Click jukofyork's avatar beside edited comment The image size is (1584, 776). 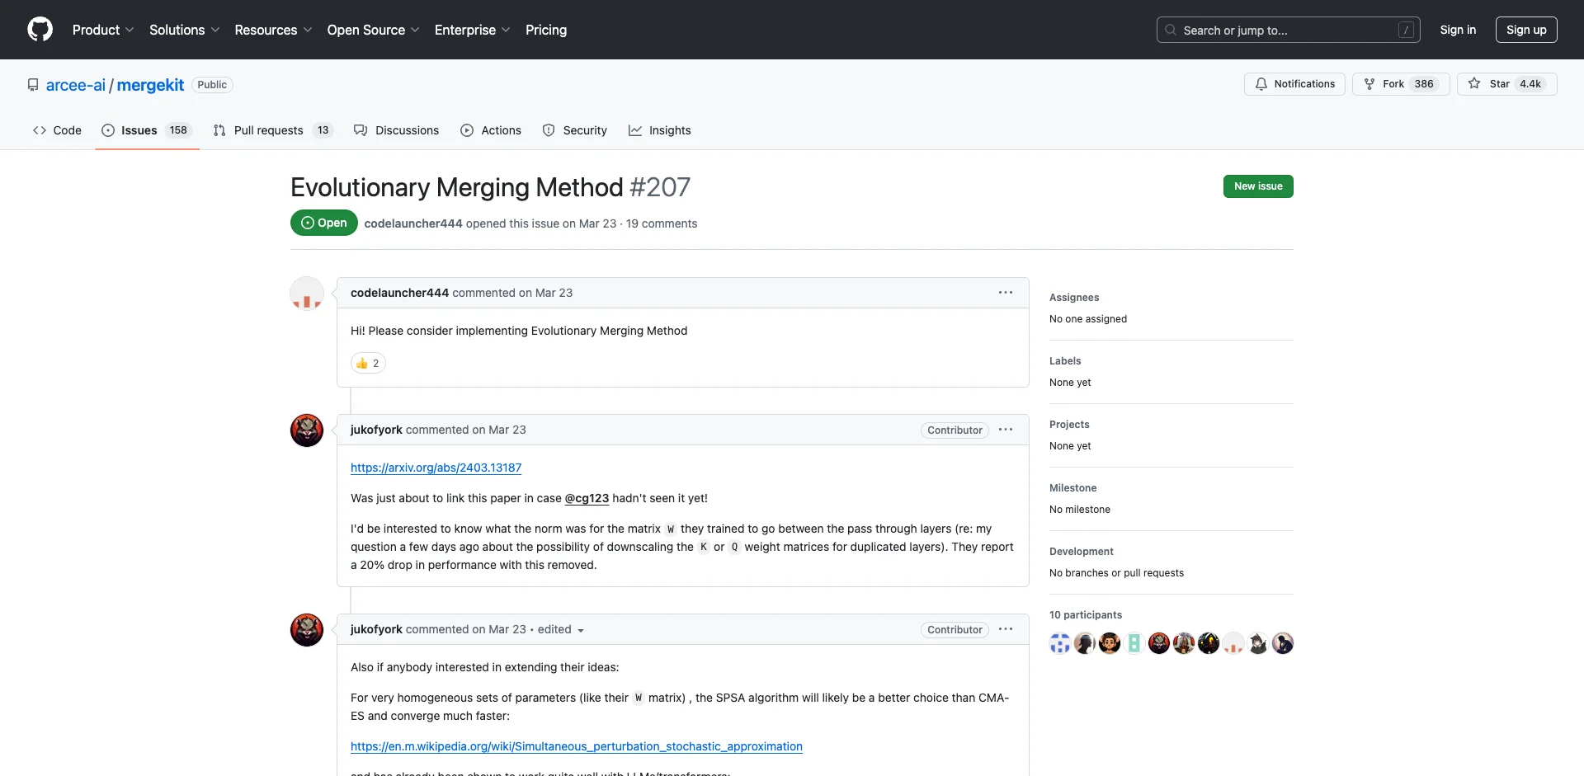[307, 630]
